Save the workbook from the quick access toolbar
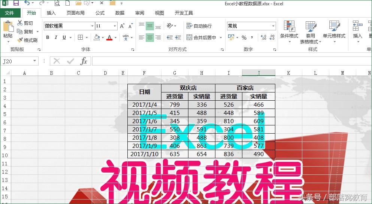372x204 pixels. click(16, 3)
